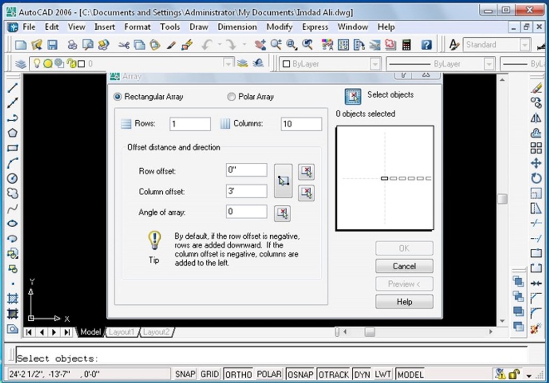Image resolution: width=549 pixels, height=383 pixels.
Task: Open the layer list dropdown
Action: point(228,63)
